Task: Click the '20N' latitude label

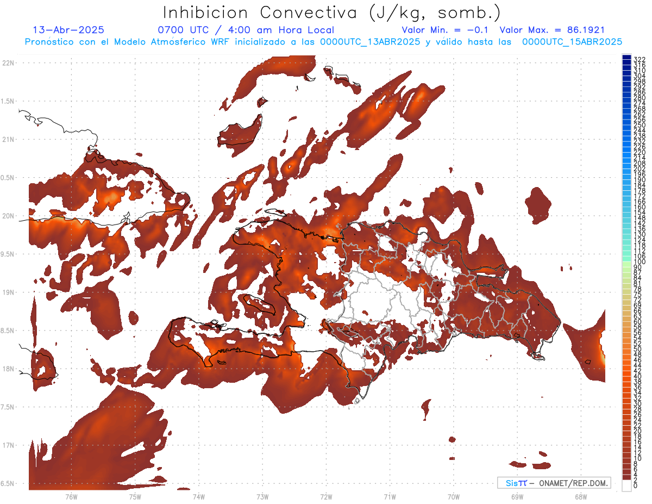Action: tap(8, 216)
